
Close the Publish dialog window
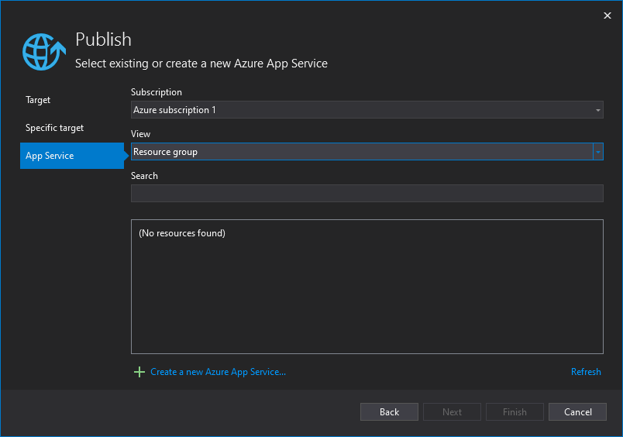point(607,15)
